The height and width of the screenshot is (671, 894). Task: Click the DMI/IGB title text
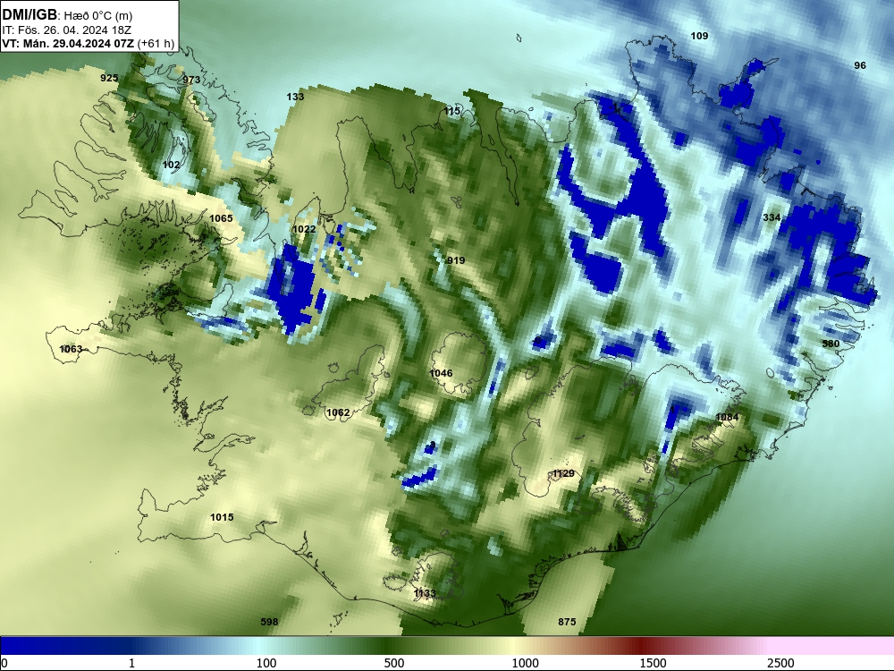point(30,14)
